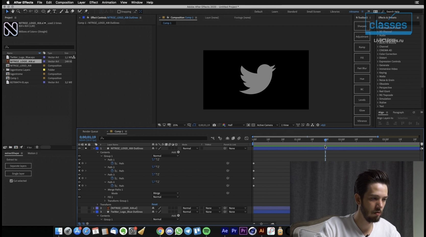Select the Eraser tool
The height and width of the screenshot is (237, 426).
click(72, 11)
